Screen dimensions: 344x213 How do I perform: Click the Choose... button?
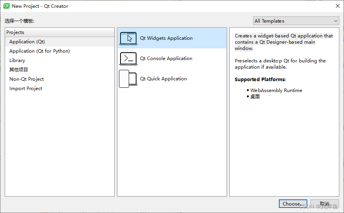pyautogui.click(x=293, y=204)
